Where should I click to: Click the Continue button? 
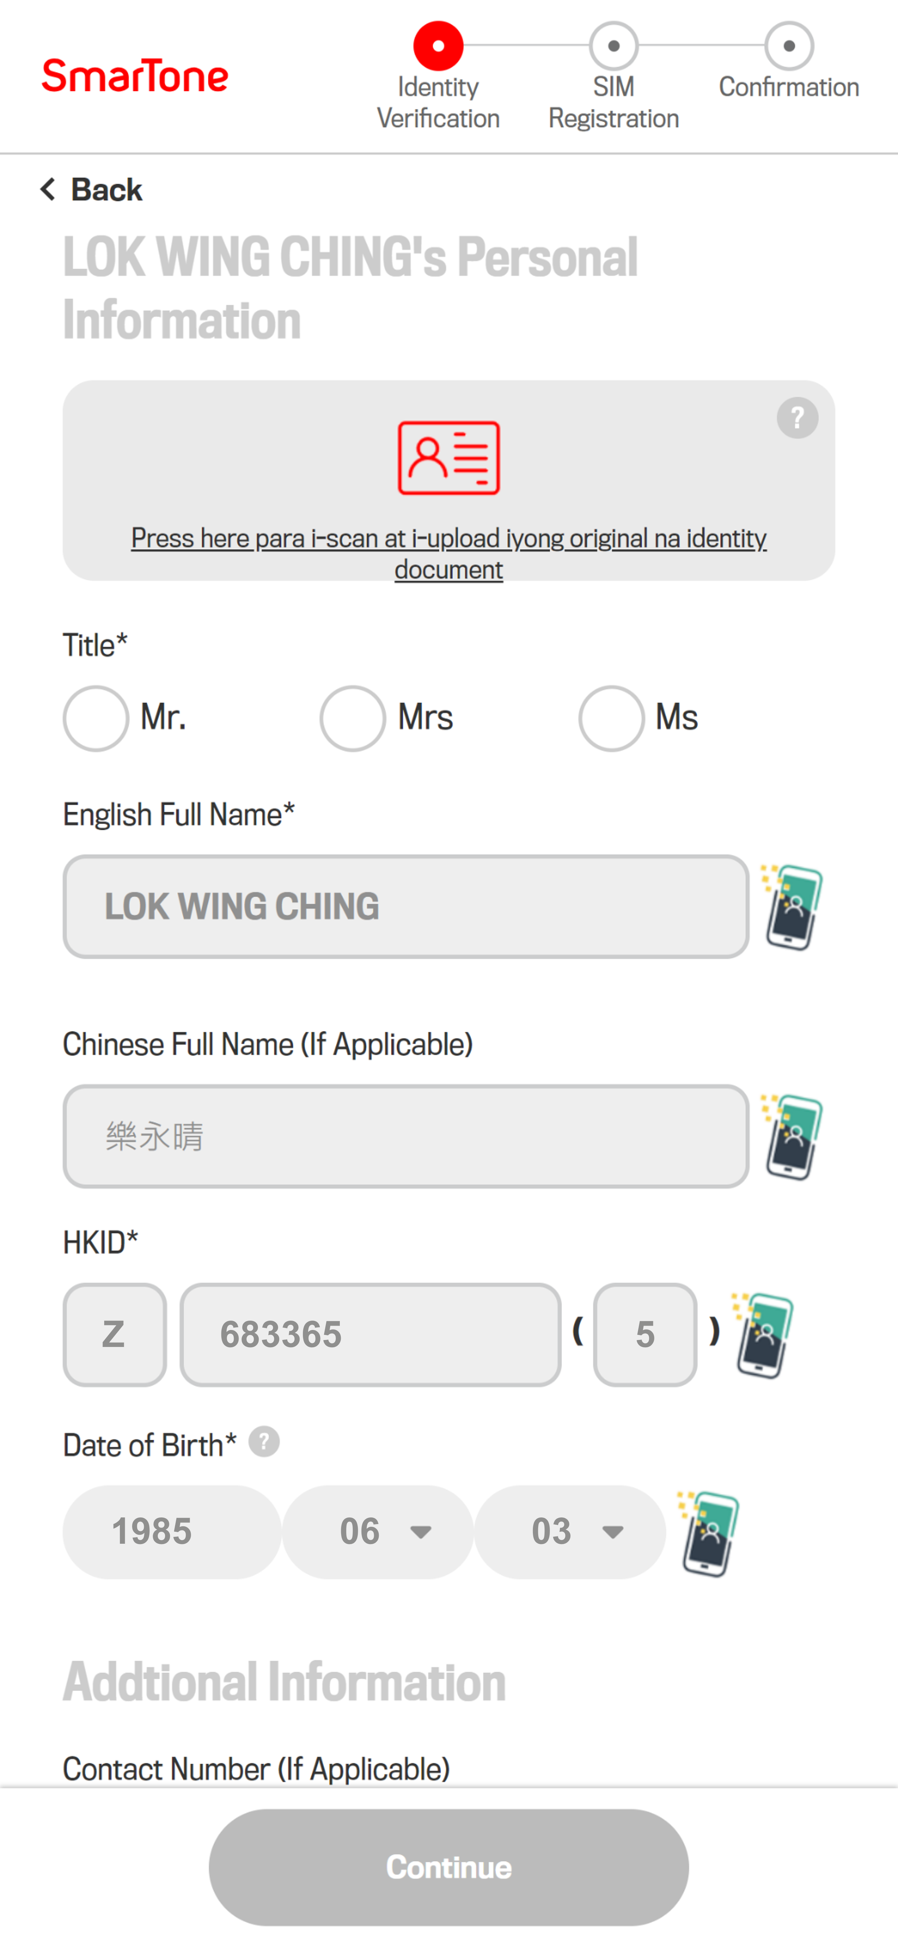[x=449, y=1867]
